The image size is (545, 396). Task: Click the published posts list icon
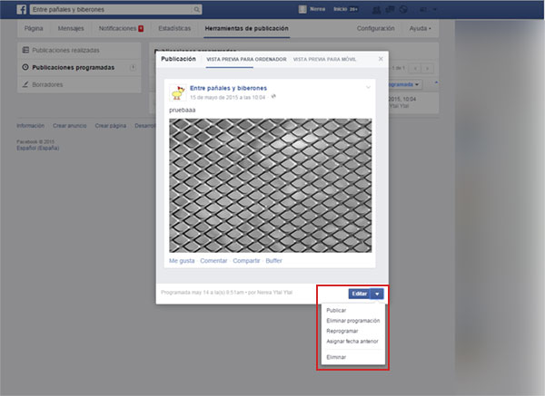coord(25,50)
